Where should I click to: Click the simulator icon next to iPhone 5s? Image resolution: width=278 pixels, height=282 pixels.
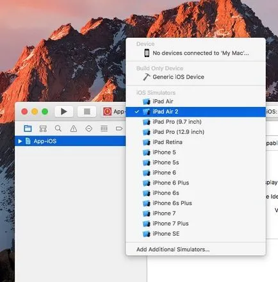(147, 162)
